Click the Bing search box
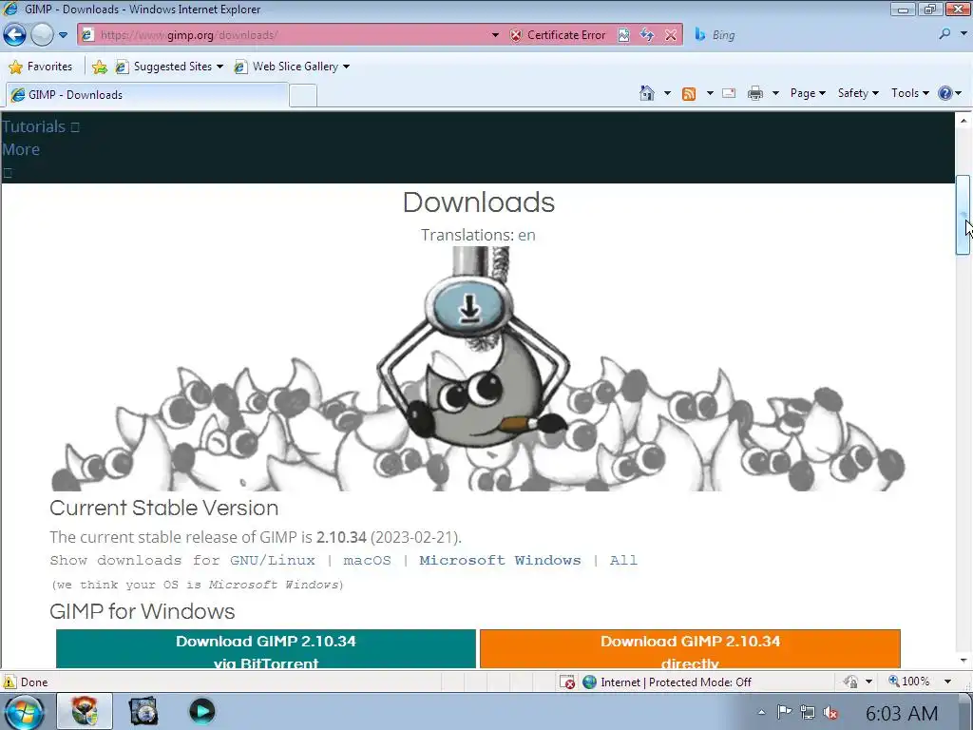 click(813, 35)
